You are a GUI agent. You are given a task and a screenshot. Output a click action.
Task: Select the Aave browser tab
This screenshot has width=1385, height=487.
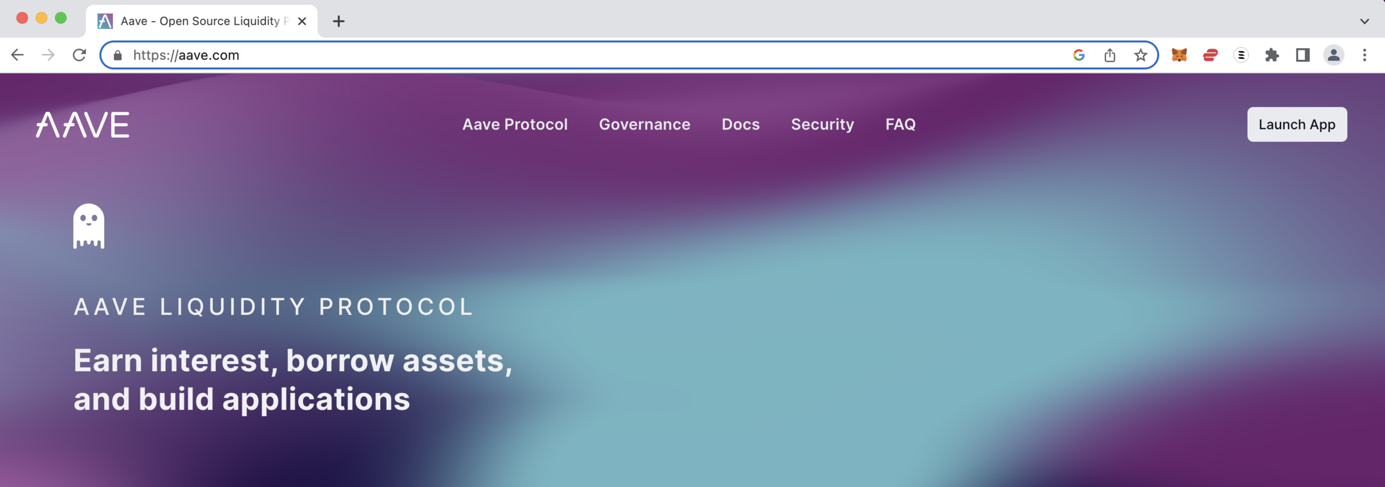click(x=202, y=21)
